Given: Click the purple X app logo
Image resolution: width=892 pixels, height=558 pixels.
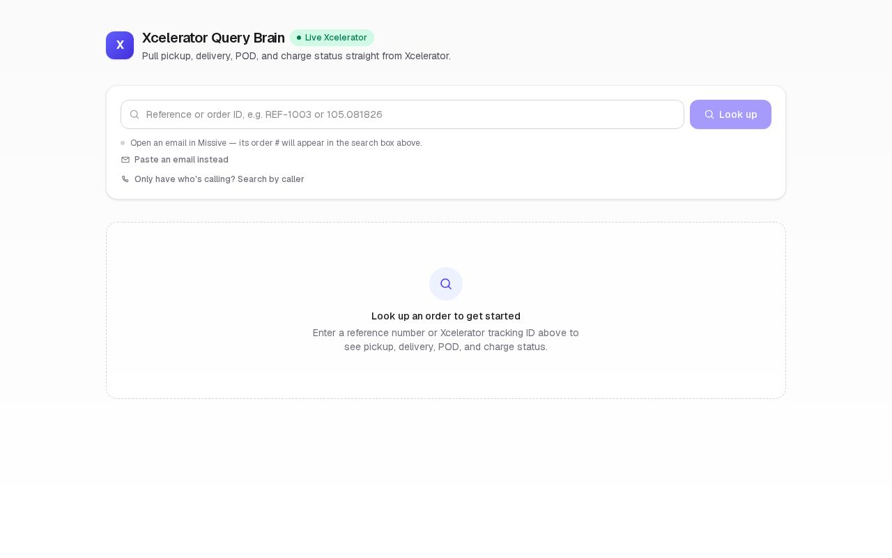Looking at the screenshot, I should (x=120, y=45).
